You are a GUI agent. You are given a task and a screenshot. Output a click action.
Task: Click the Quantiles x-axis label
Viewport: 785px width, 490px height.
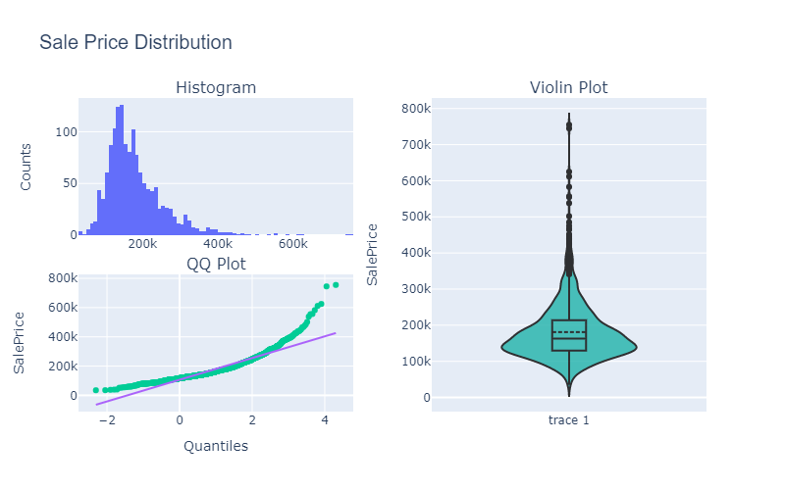[216, 446]
